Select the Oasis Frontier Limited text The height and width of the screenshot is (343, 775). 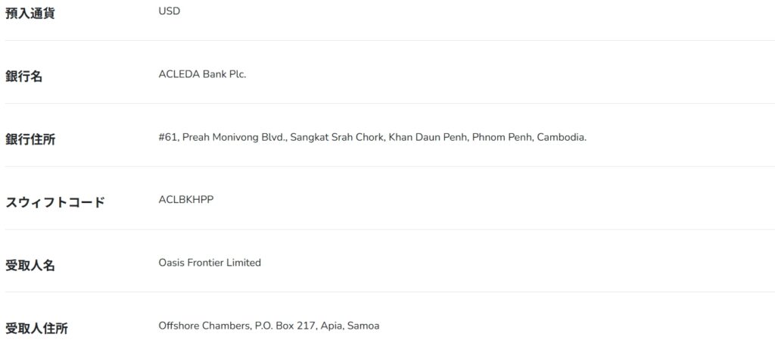coord(210,263)
